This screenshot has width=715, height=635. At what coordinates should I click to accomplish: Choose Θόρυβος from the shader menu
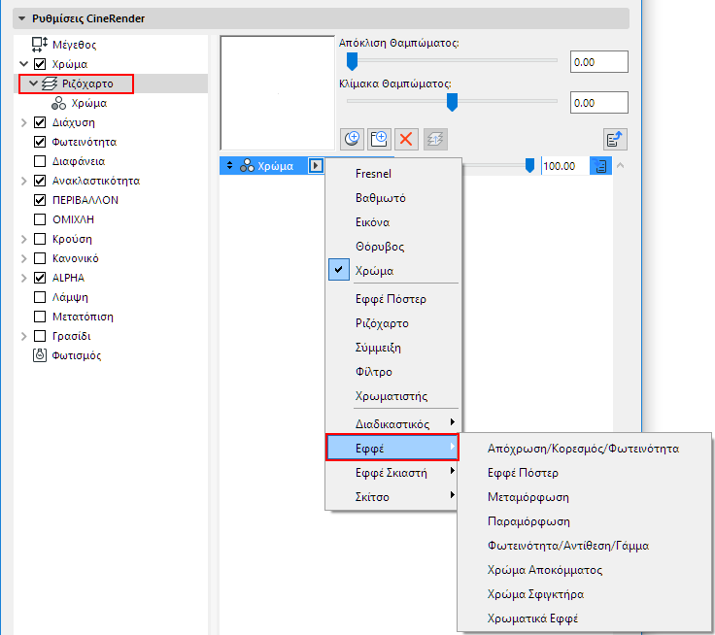pyautogui.click(x=393, y=247)
